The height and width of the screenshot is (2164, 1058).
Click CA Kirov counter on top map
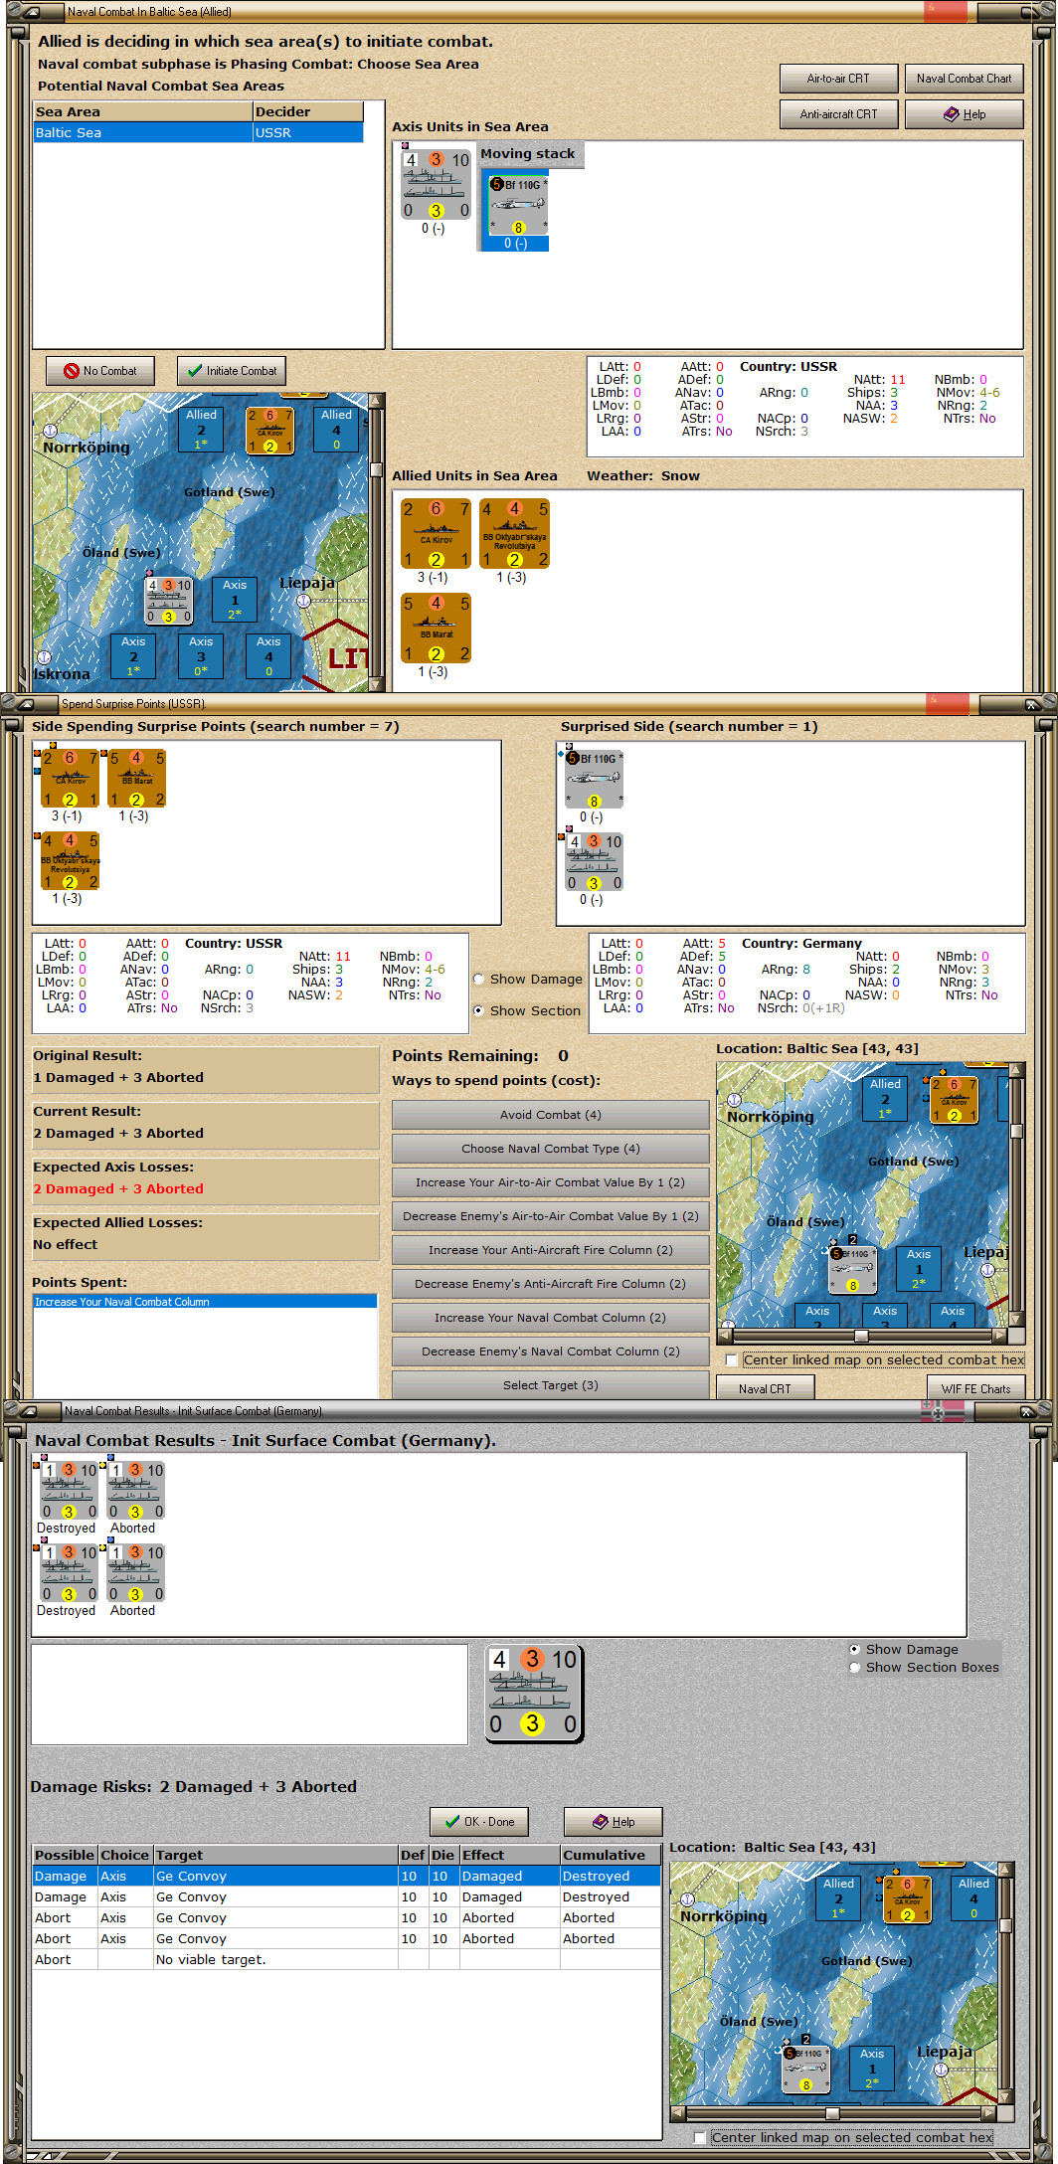pos(269,430)
